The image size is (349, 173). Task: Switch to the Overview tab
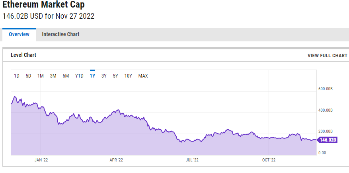19,35
